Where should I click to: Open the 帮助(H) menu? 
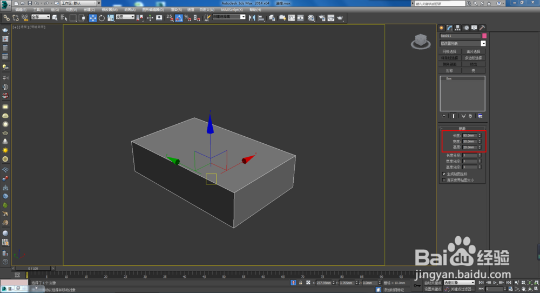point(255,10)
